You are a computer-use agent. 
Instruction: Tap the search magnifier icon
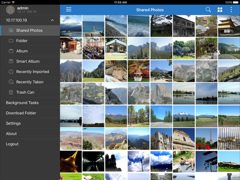click(208, 10)
